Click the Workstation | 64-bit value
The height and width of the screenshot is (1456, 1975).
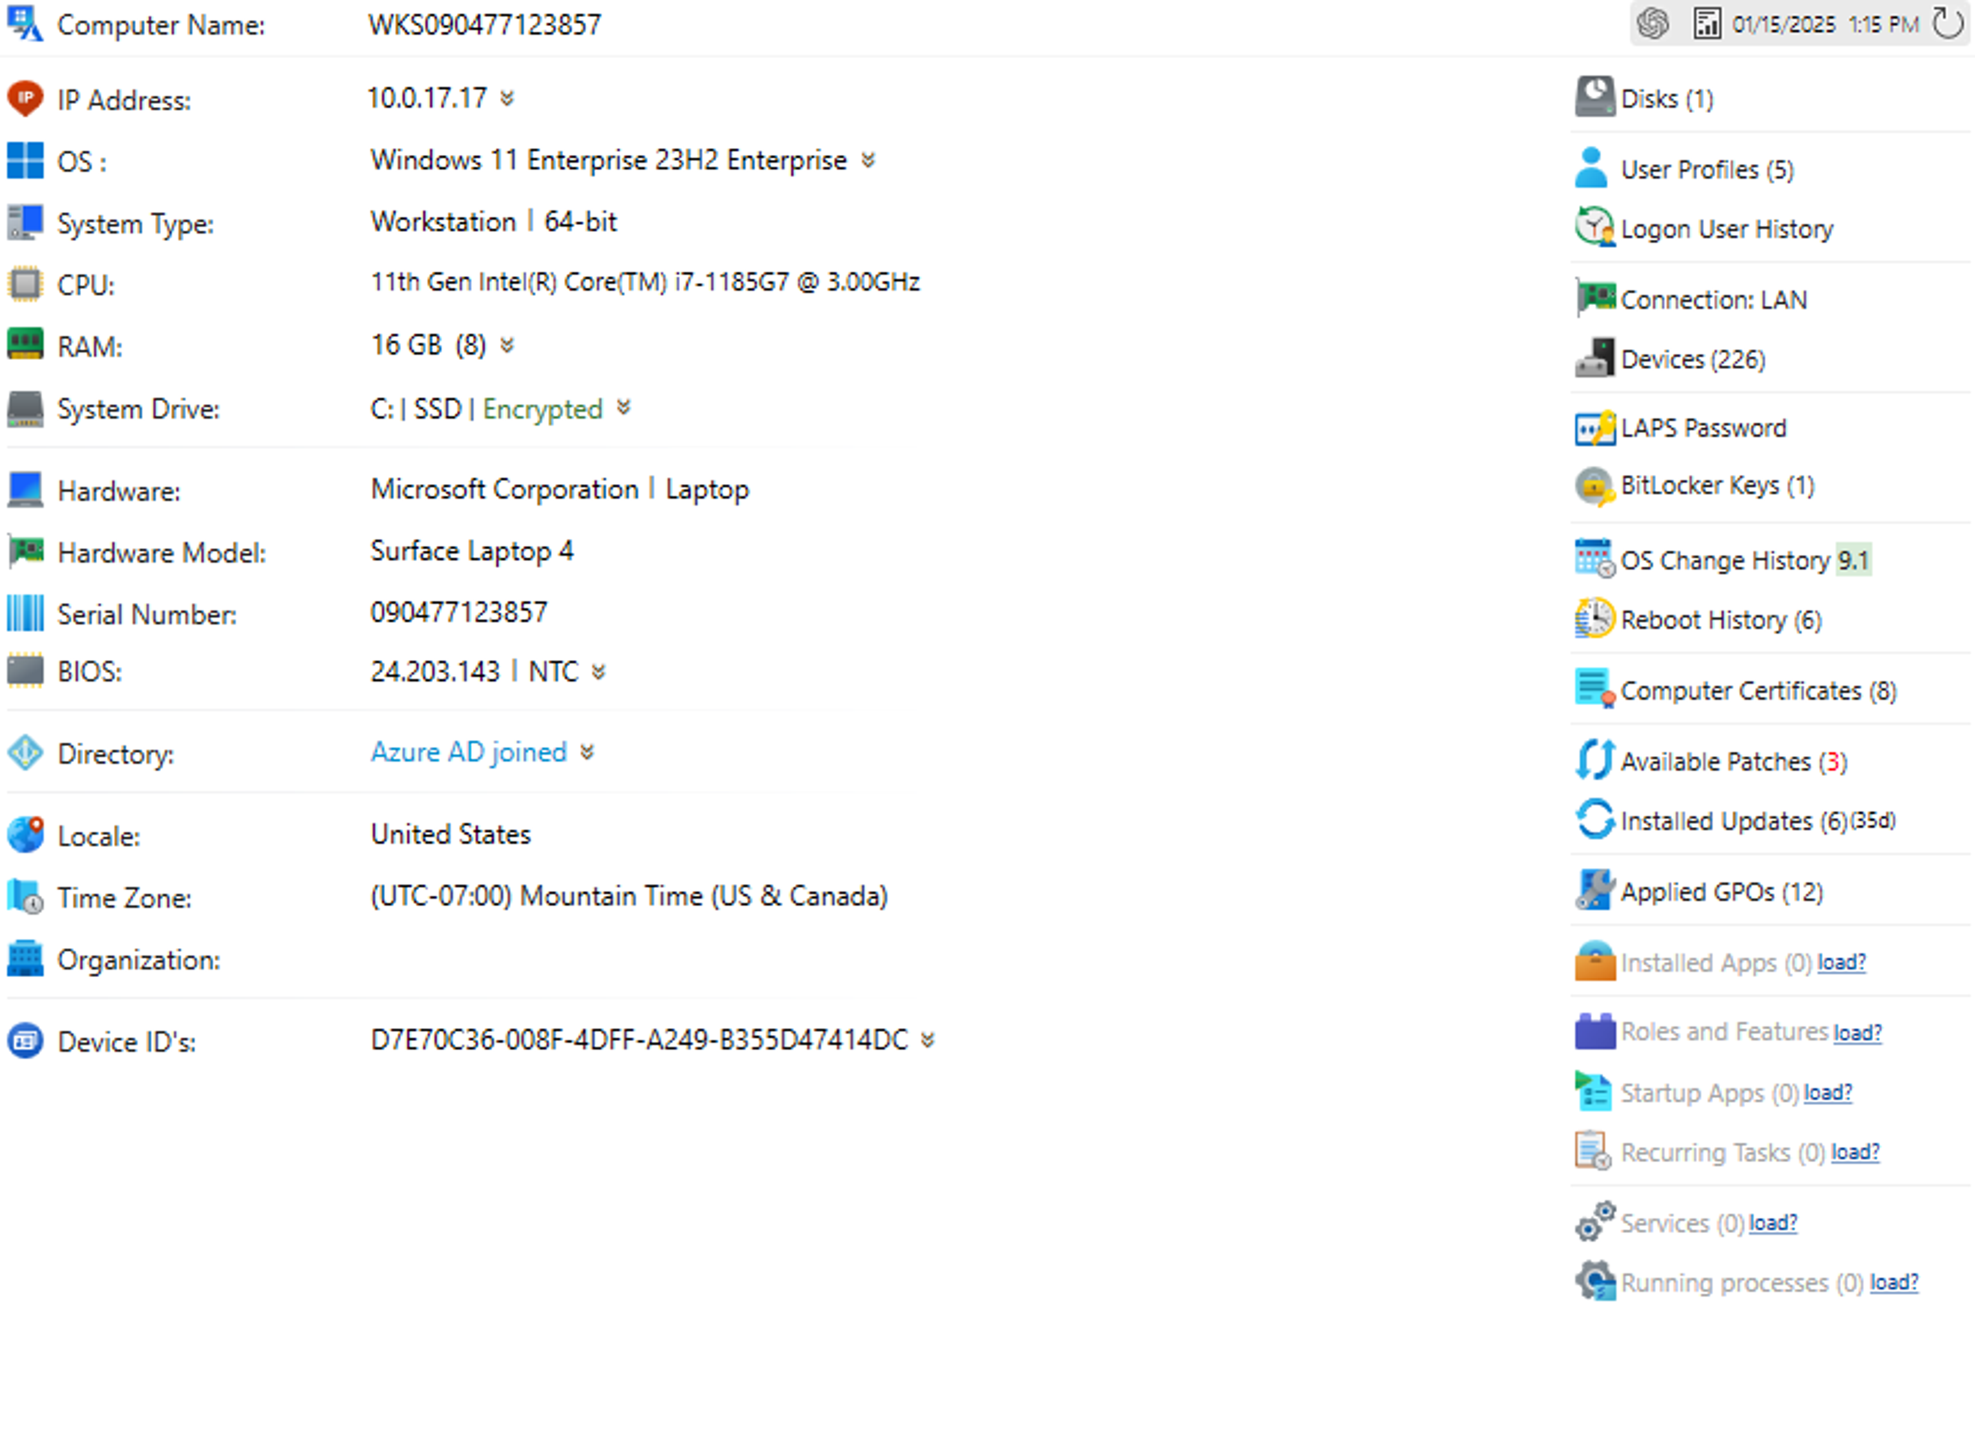tap(494, 222)
